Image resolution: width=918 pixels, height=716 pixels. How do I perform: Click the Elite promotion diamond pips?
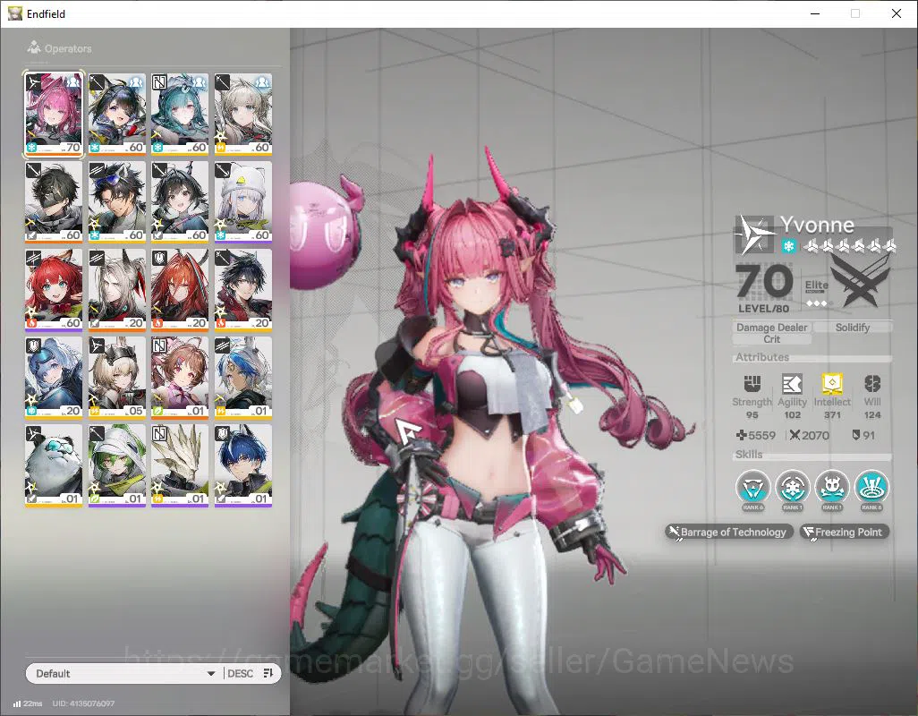click(816, 303)
